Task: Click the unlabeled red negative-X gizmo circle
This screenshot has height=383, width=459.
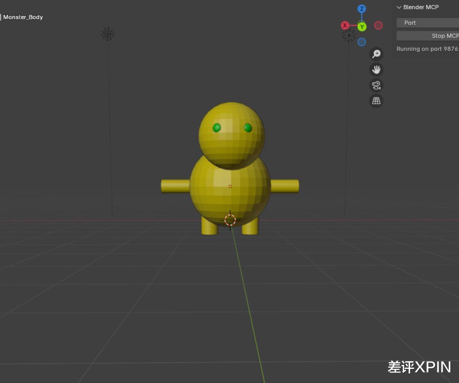Action: click(378, 25)
